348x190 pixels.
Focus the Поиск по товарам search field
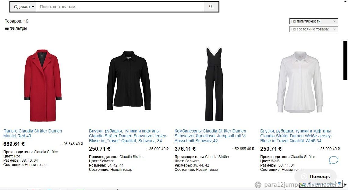(120, 7)
